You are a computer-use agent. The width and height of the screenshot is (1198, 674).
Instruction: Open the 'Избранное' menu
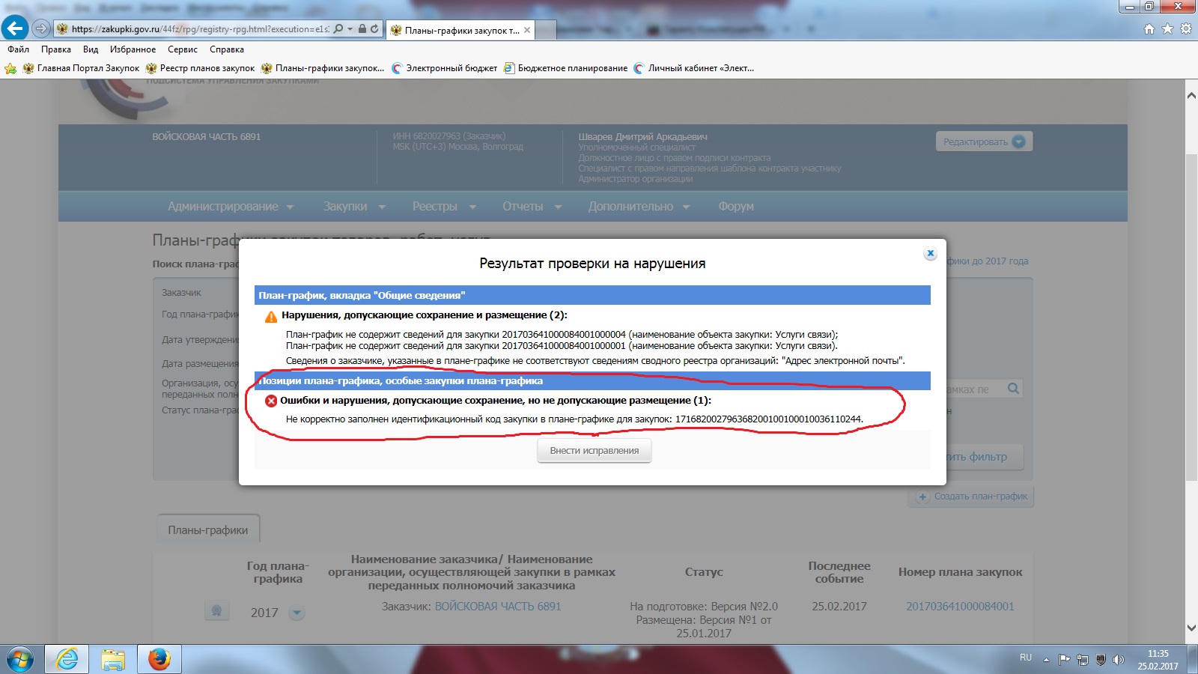tap(133, 49)
